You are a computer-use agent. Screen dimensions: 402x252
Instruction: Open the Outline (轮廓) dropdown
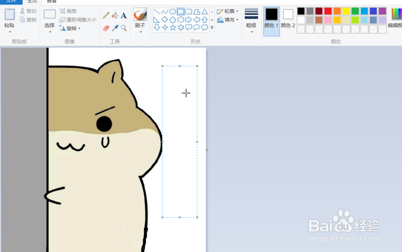click(x=228, y=11)
